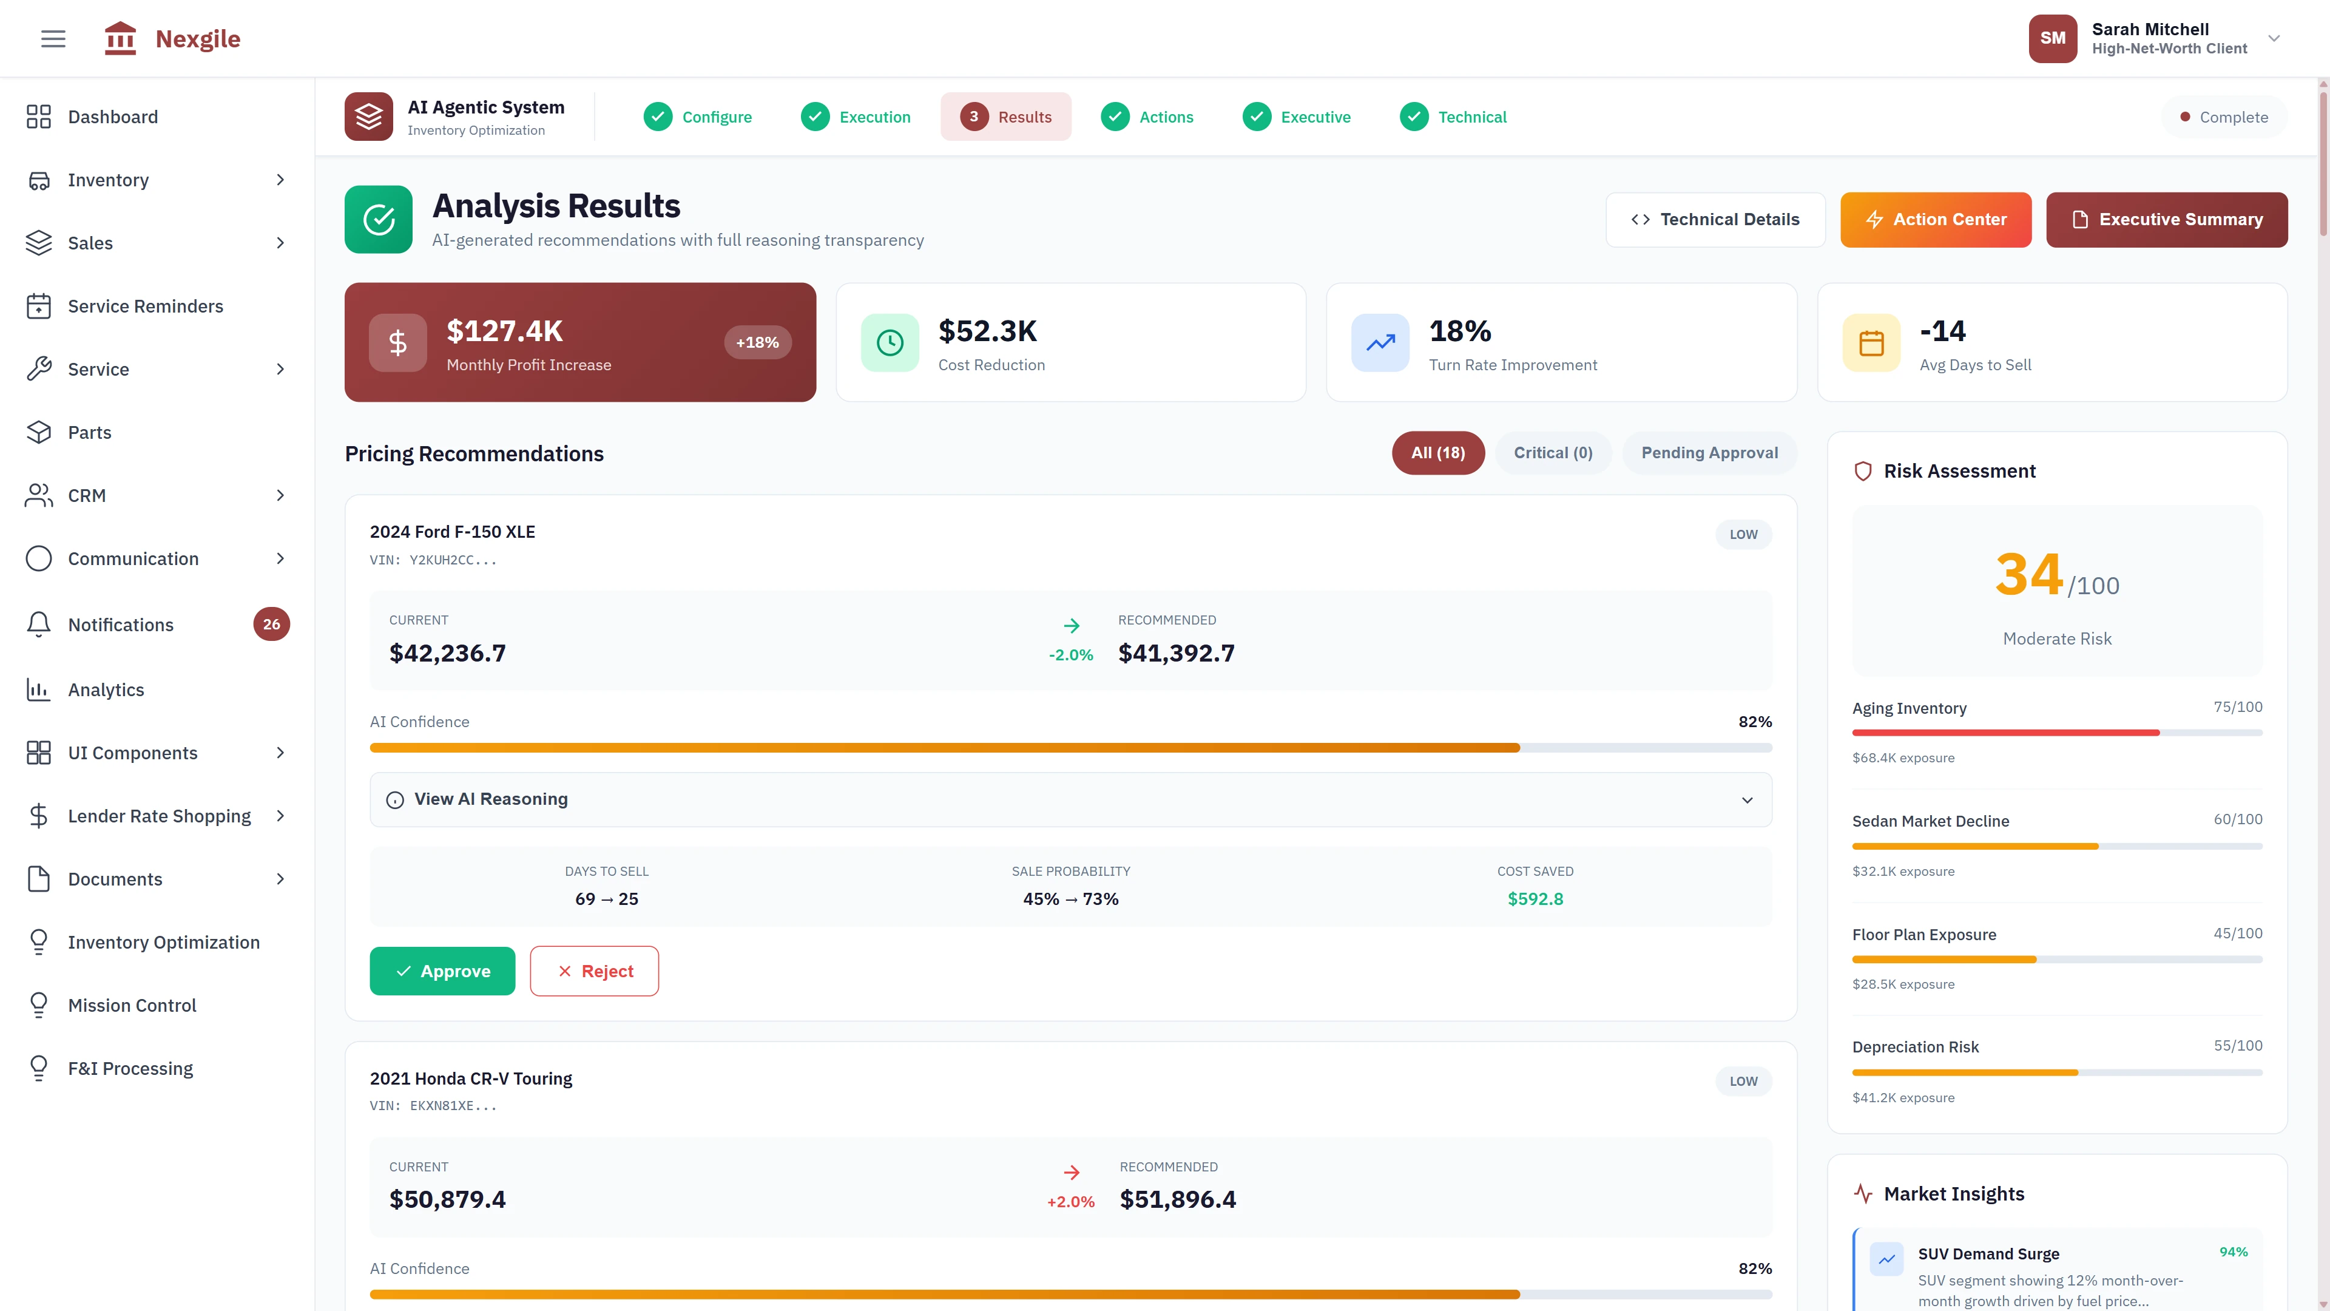Enable the Pending Approval filter
This screenshot has width=2330, height=1311.
tap(1710, 452)
